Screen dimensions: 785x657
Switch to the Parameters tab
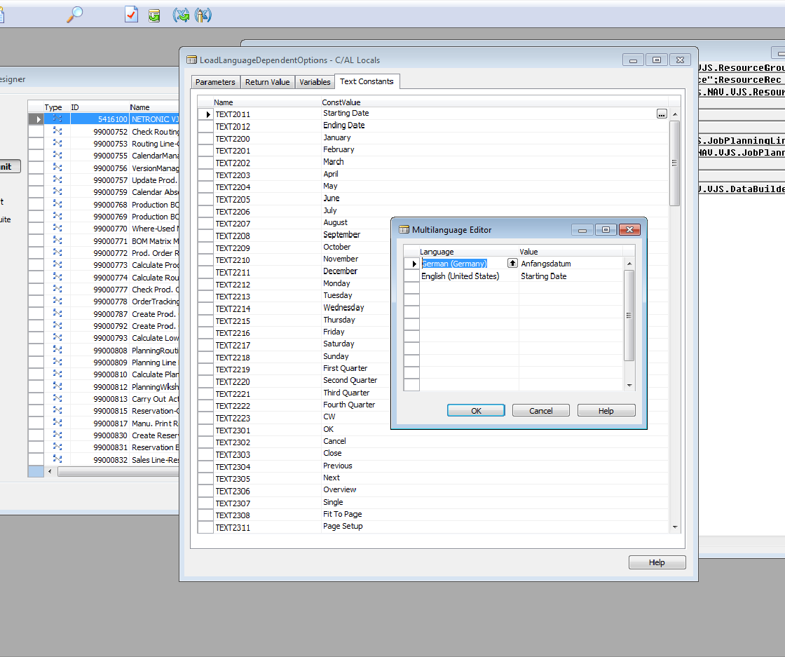(x=215, y=82)
